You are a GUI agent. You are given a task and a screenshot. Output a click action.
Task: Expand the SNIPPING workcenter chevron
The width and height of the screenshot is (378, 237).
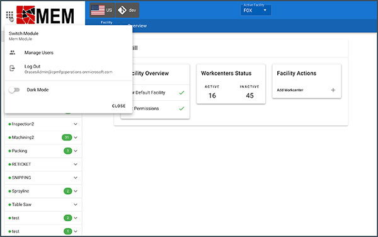point(76,178)
